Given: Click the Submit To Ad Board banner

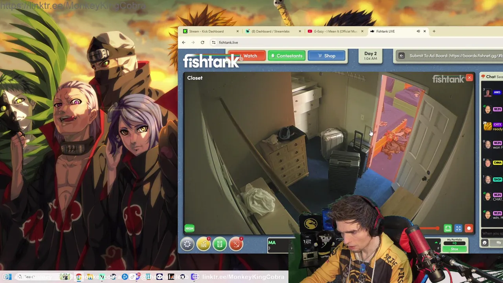Looking at the screenshot, I should (x=456, y=56).
